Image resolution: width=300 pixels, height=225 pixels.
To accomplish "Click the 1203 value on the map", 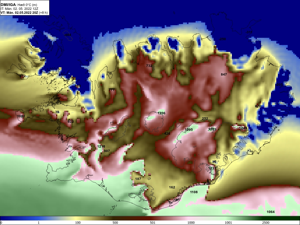I will [x=212, y=130].
